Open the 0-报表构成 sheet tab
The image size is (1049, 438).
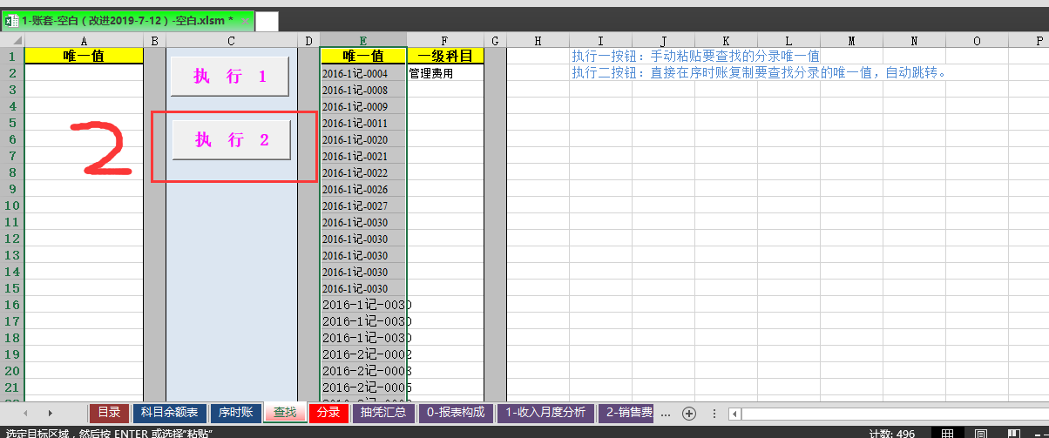pyautogui.click(x=456, y=413)
